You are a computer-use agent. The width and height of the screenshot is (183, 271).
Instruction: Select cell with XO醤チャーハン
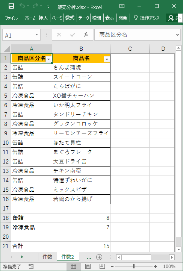pyautogui.click(x=81, y=96)
